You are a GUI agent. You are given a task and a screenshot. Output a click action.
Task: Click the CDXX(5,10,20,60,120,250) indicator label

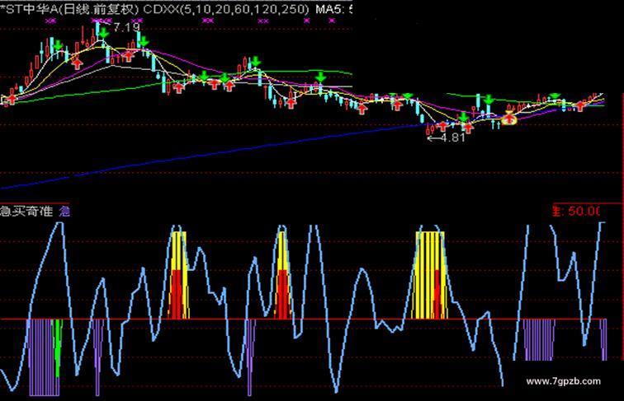225,9
